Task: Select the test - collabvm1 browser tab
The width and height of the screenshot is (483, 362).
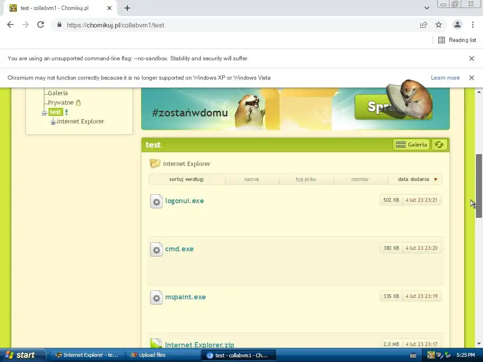Action: (x=60, y=8)
